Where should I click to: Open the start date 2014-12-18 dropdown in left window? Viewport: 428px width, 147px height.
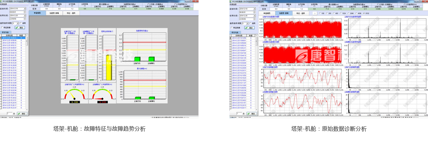pyautogui.click(x=25, y=9)
